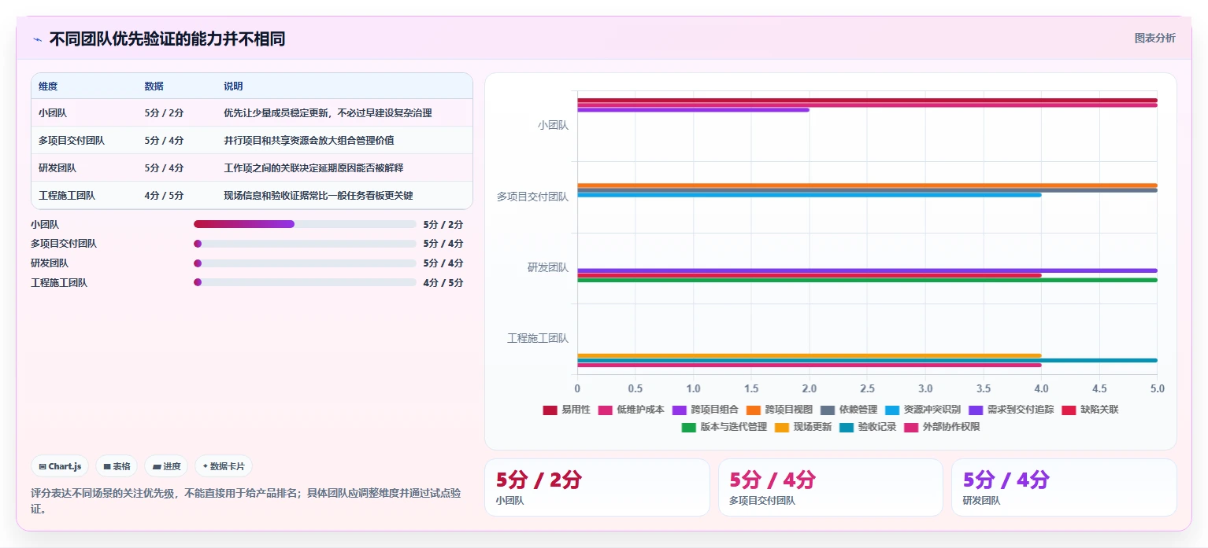This screenshot has width=1208, height=548.
Task: Click the 外部协作权限 pink legend swatch
Action: pyautogui.click(x=911, y=427)
